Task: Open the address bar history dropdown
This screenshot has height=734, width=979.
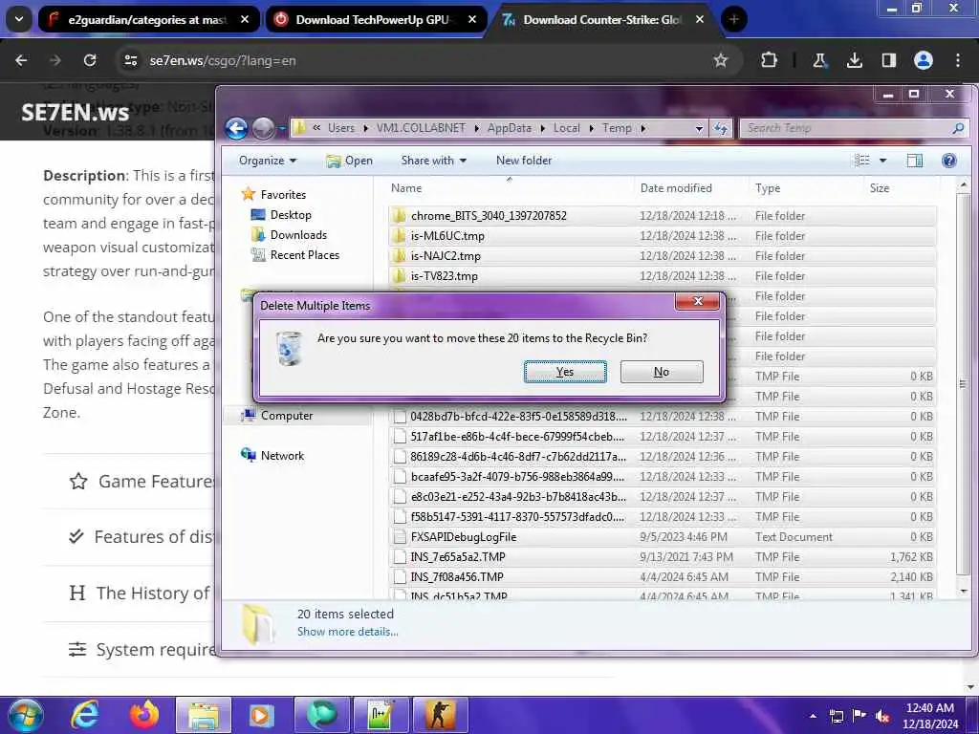Action: [x=699, y=129]
